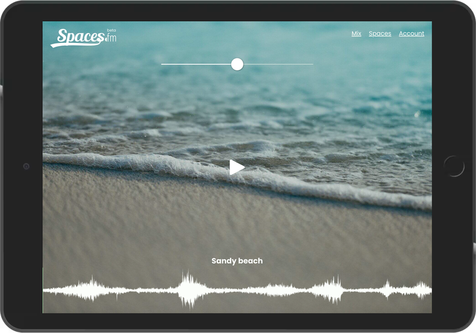Open the Mix page link

pos(356,33)
